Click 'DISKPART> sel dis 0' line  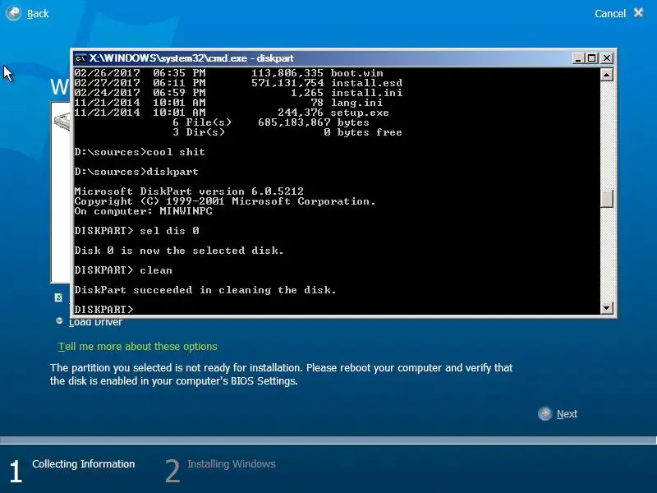pos(136,231)
